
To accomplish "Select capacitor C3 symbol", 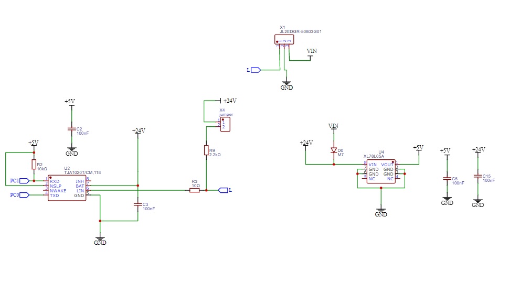I will 138,204.
